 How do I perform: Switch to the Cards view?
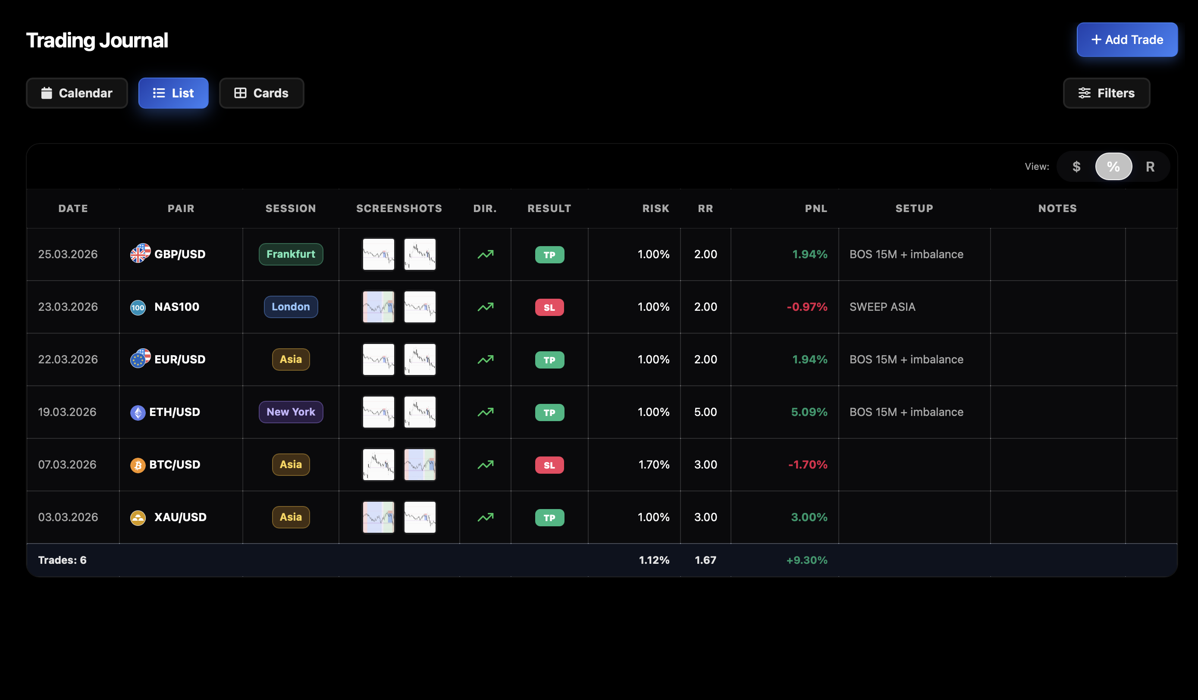(261, 93)
